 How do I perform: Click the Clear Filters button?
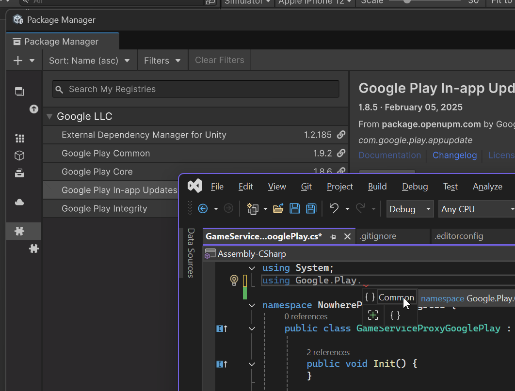pyautogui.click(x=219, y=61)
